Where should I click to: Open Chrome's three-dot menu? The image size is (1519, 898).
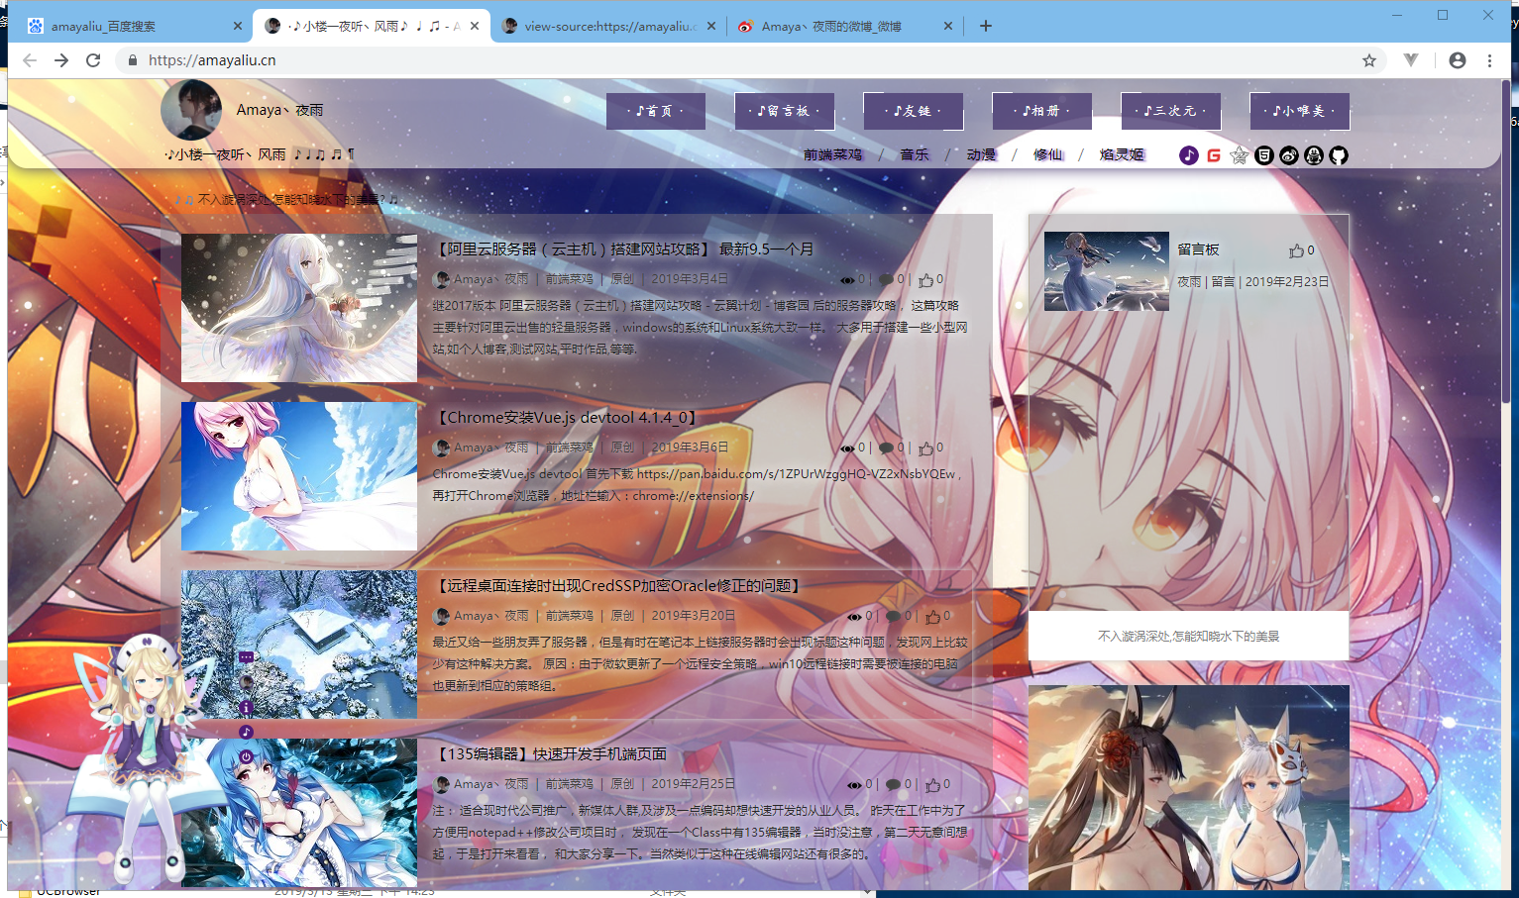tap(1489, 60)
